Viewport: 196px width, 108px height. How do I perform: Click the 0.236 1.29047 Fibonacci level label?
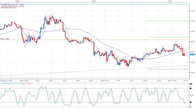(x=5, y=39)
